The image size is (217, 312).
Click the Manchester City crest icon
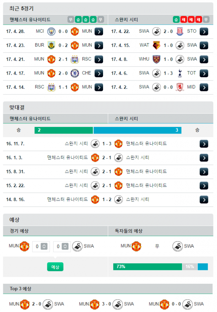51,32
